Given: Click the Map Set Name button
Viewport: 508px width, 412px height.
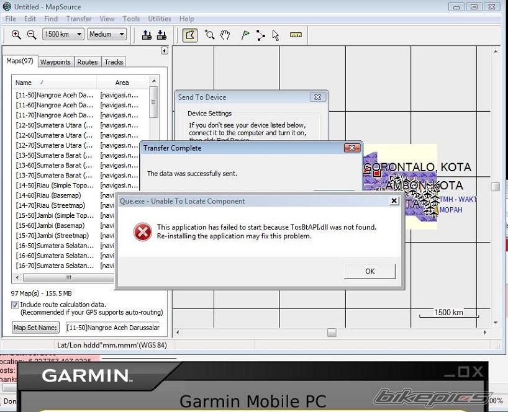Looking at the screenshot, I should 35,328.
